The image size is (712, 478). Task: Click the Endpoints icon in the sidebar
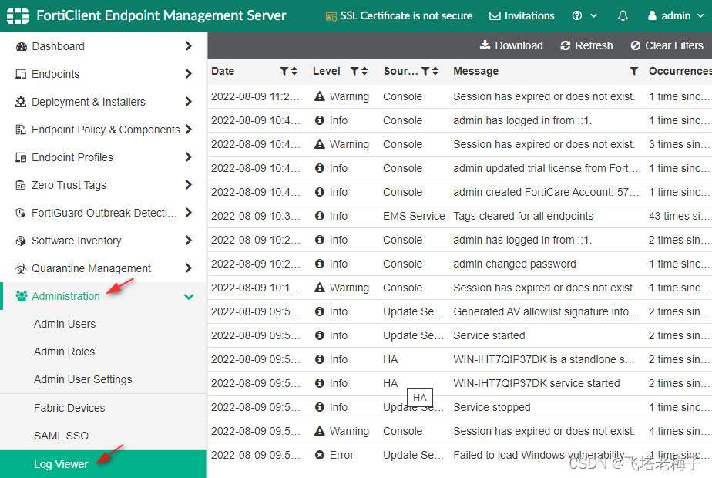21,74
